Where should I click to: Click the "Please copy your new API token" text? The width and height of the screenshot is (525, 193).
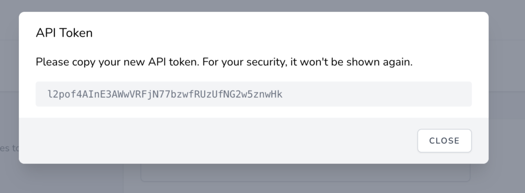117,62
